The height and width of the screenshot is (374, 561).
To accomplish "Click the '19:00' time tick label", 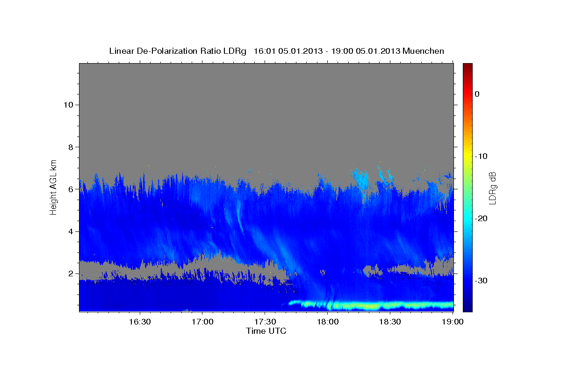I will click(x=453, y=322).
